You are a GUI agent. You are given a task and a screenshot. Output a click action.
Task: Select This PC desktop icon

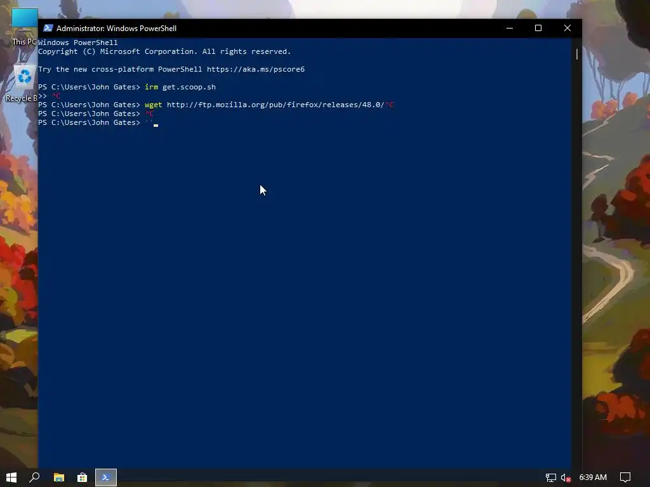click(24, 27)
